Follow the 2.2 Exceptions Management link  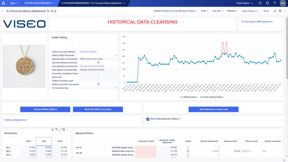tap(257, 22)
